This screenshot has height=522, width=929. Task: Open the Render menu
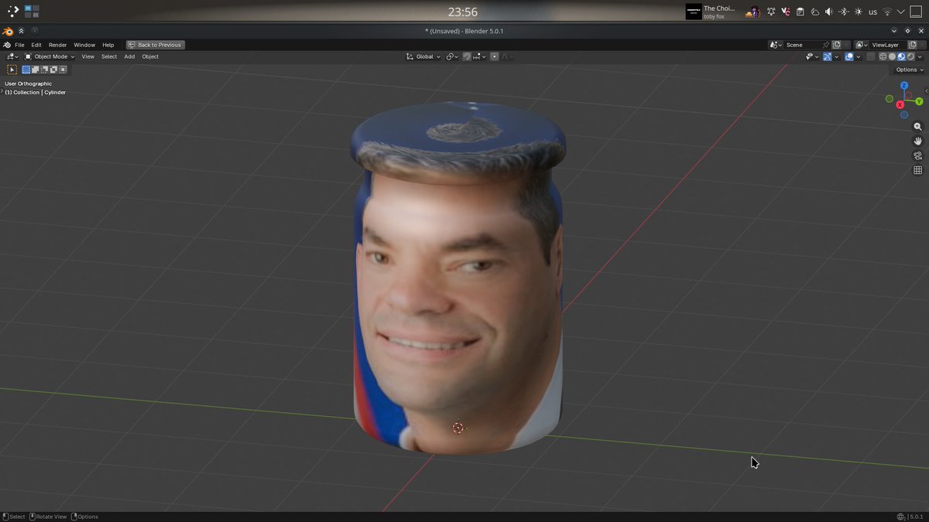tap(58, 45)
